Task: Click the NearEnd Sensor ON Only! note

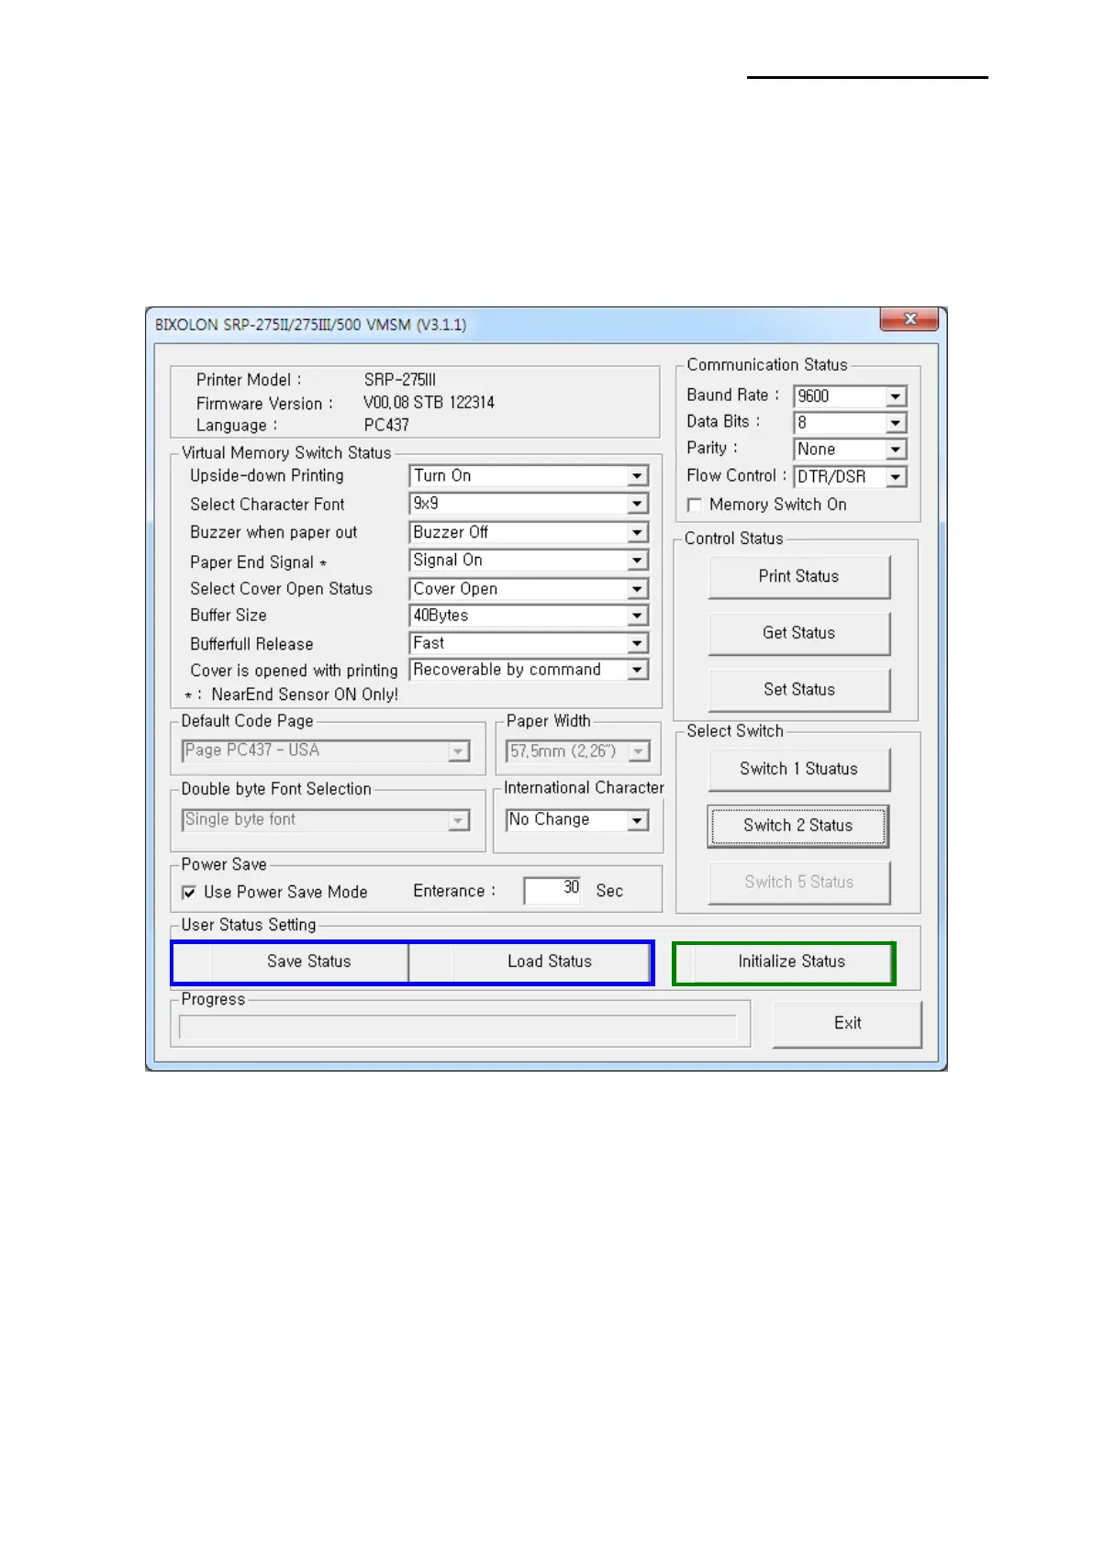Action: tap(292, 695)
